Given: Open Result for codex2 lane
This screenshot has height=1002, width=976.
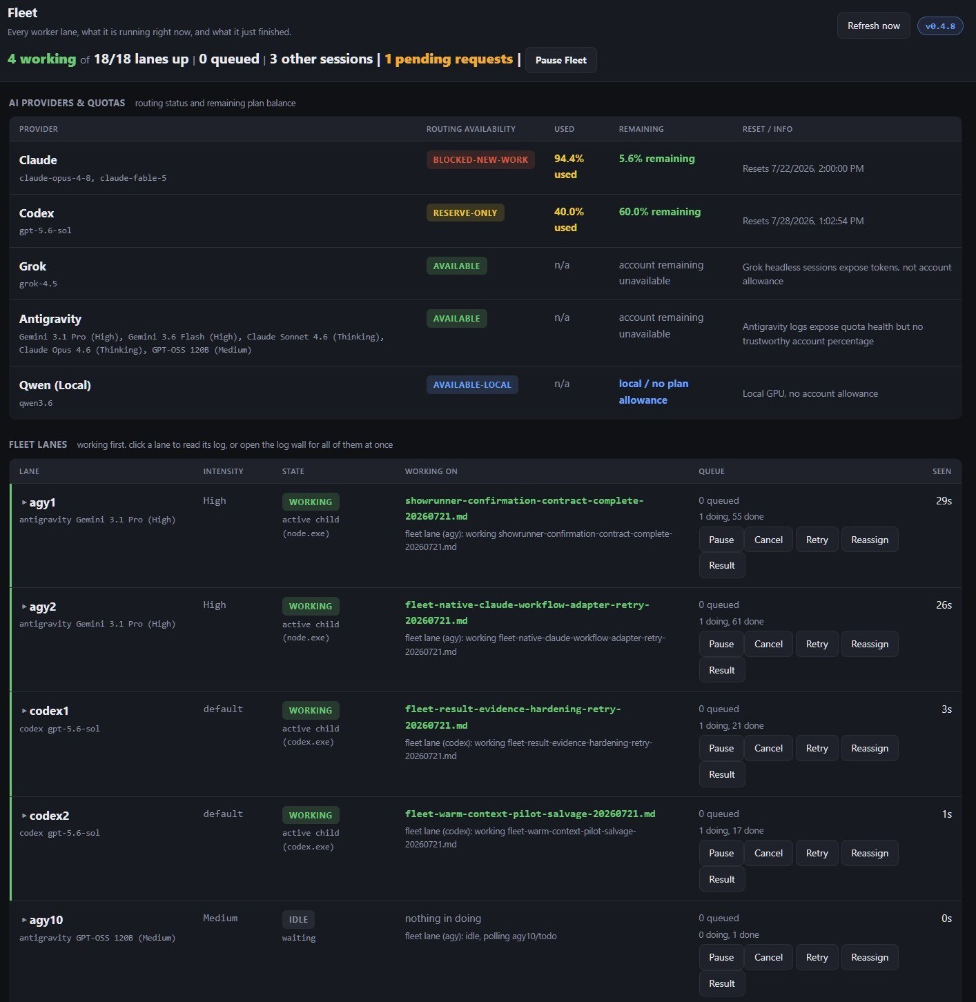Looking at the screenshot, I should 722,879.
